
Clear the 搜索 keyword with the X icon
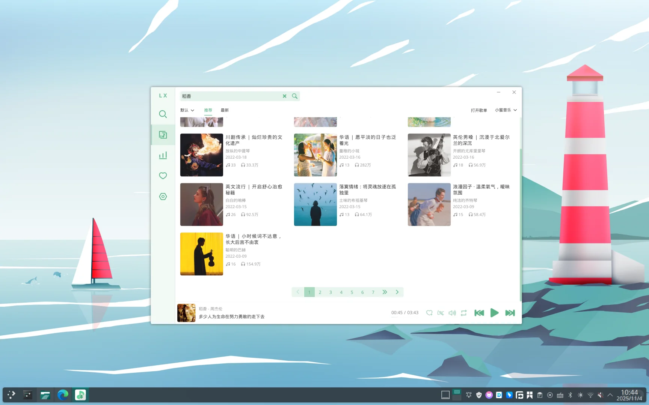[x=284, y=96]
